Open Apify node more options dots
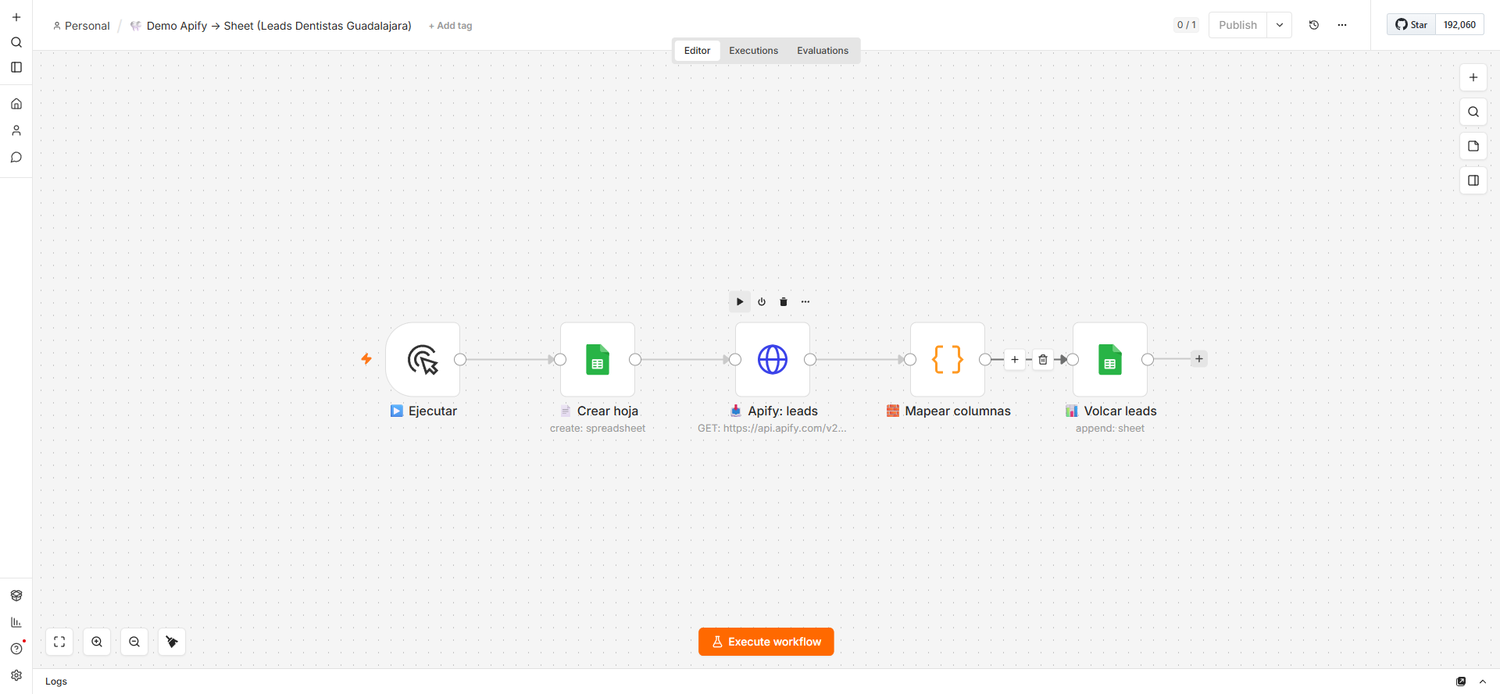The image size is (1500, 694). click(805, 301)
